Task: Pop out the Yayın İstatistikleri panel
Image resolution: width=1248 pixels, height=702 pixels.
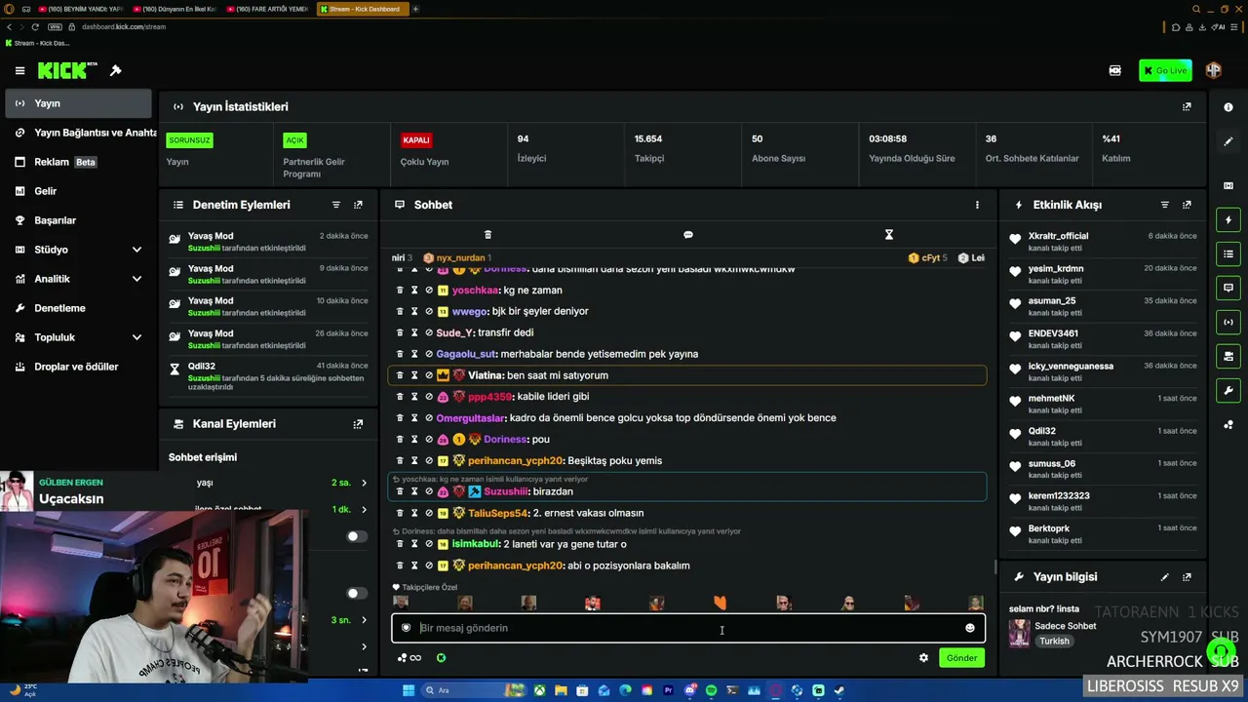Action: [x=1187, y=106]
